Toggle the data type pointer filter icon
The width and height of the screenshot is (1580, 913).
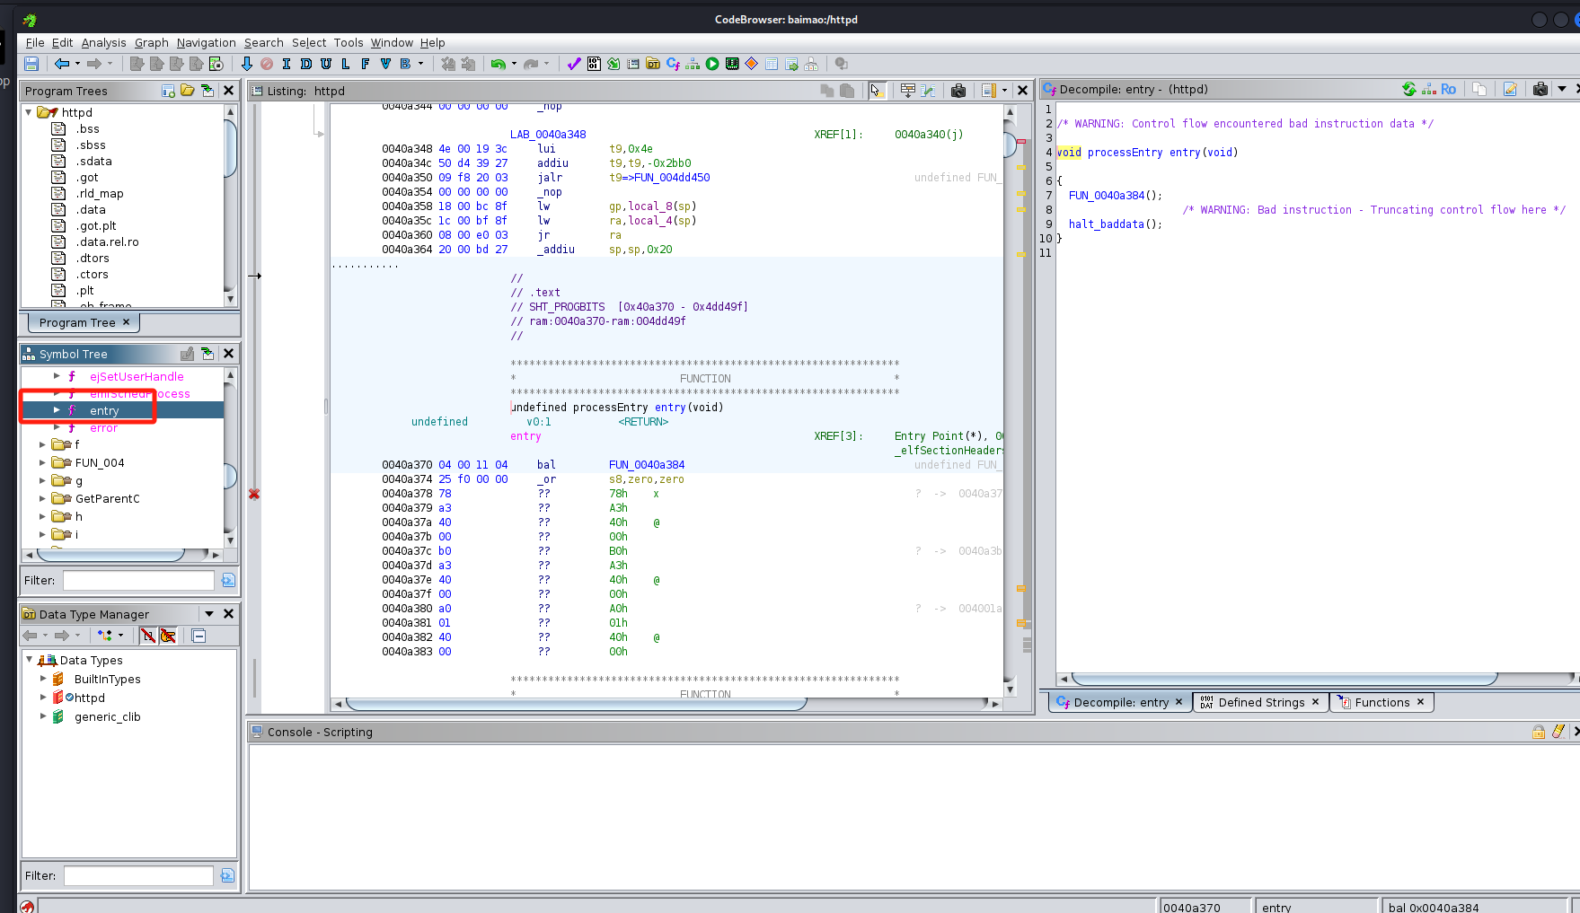point(168,636)
